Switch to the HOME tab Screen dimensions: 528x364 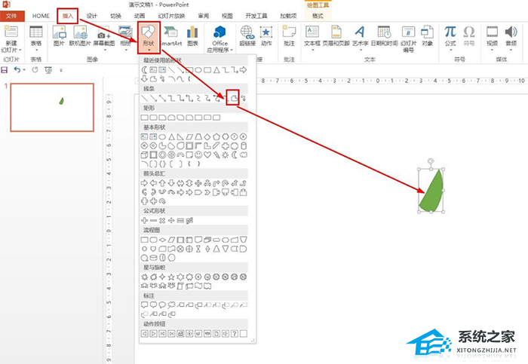click(41, 16)
